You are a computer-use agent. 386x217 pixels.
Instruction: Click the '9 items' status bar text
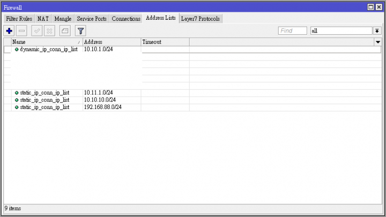13,208
